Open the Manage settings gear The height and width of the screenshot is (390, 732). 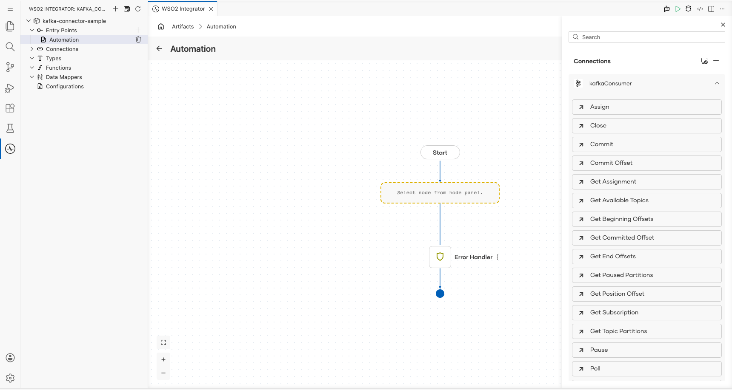point(10,378)
